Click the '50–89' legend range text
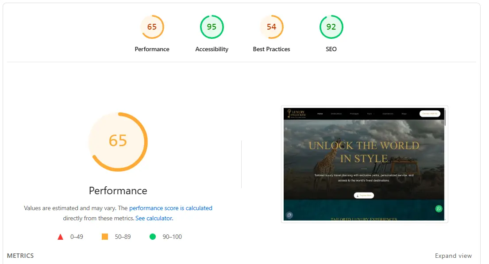 click(123, 237)
